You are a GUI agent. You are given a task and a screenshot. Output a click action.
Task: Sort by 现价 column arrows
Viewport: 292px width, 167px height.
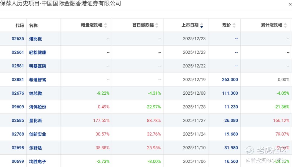[x=234, y=25]
